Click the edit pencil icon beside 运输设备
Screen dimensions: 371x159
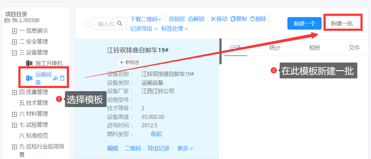55,78
